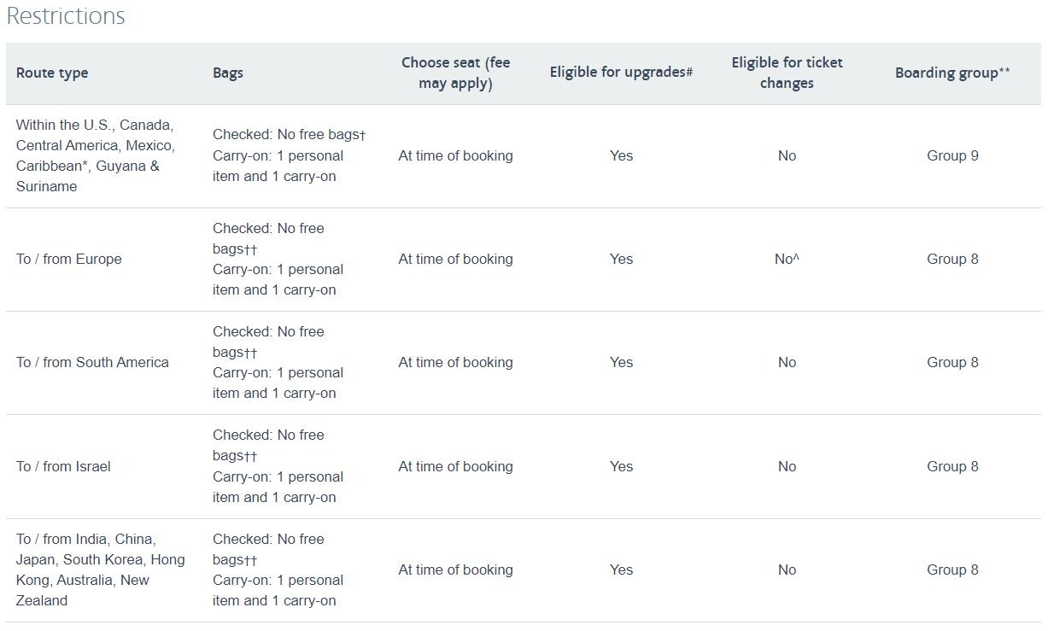The image size is (1048, 631).
Task: Click the Within the U.S., Canada route cell
Action: pos(95,155)
